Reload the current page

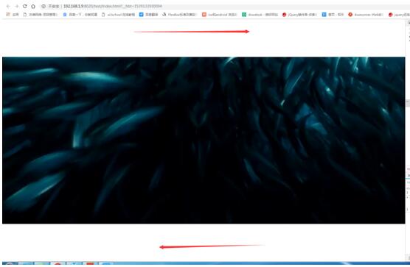(25, 6)
